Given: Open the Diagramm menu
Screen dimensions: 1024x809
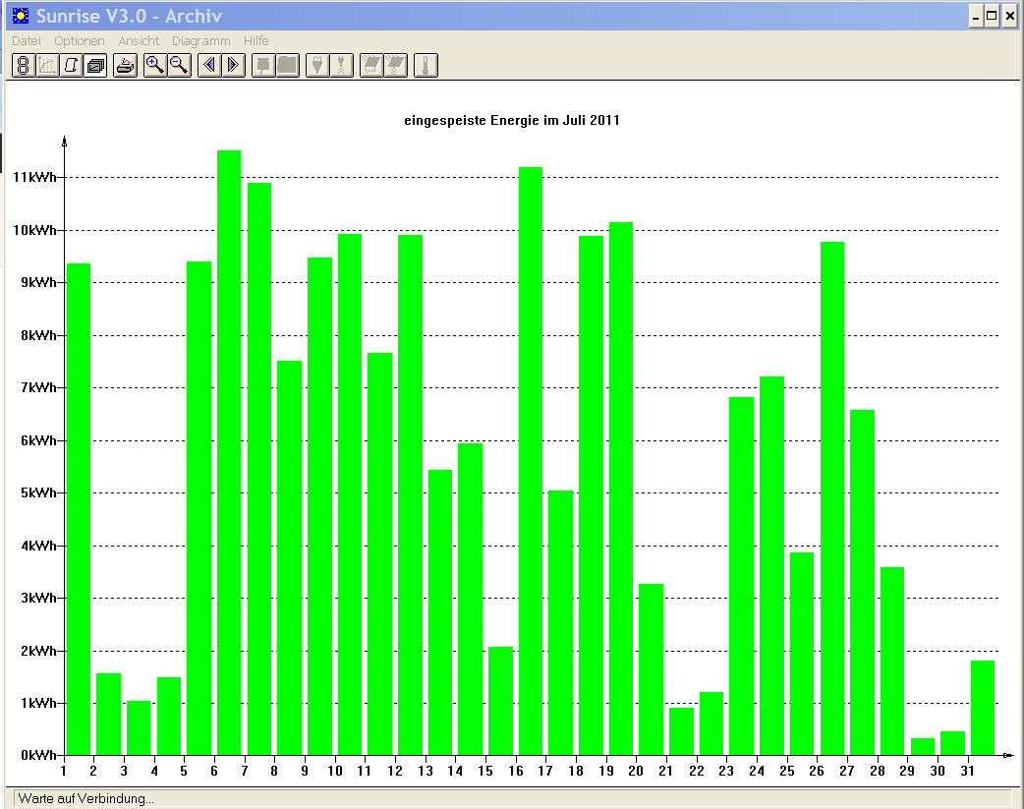Looking at the screenshot, I should tap(201, 40).
